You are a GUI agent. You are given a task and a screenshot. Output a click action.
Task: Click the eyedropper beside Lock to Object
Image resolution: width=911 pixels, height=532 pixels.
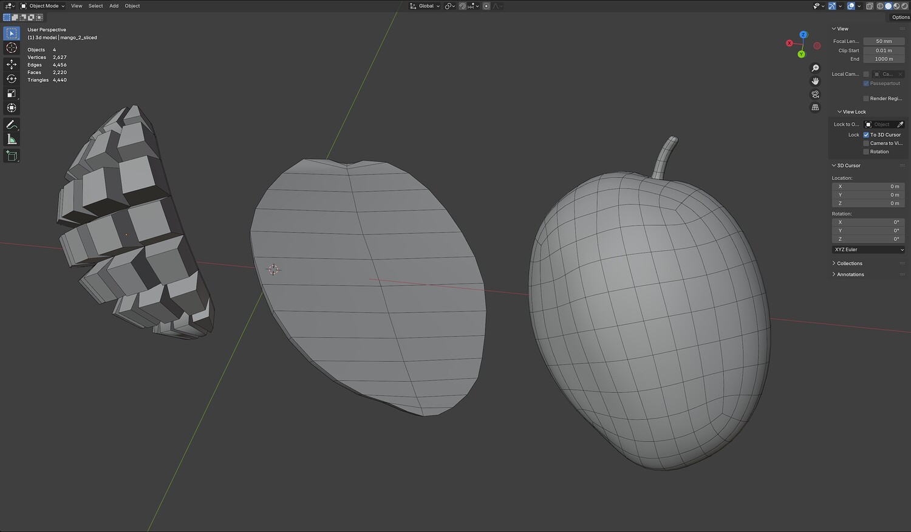(x=900, y=124)
